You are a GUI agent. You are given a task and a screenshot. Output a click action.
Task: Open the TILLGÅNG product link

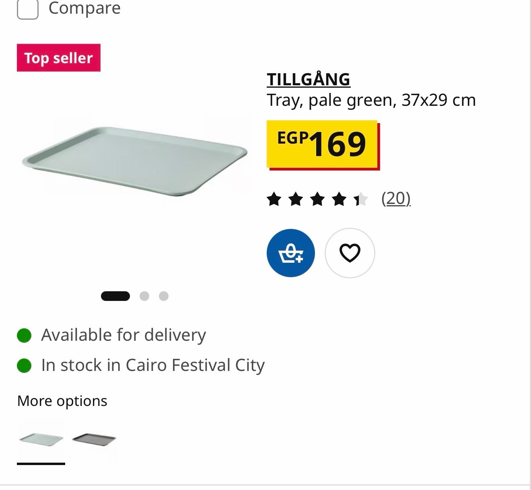pyautogui.click(x=309, y=79)
